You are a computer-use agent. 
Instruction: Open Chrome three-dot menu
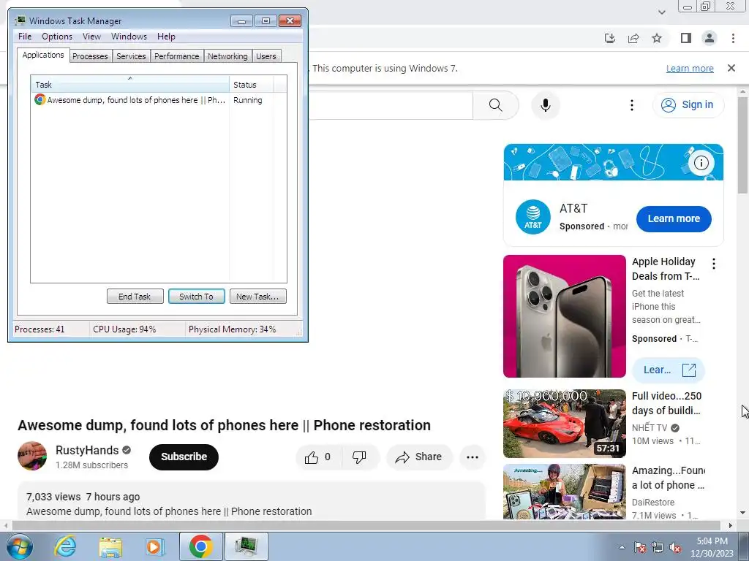pos(733,38)
